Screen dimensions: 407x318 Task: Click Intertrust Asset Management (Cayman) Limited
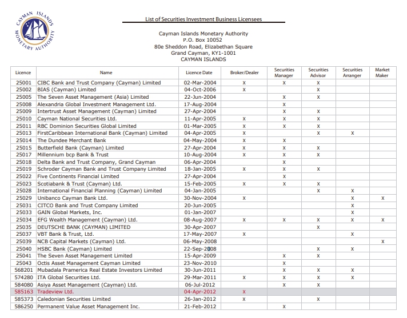pyautogui.click(x=97, y=111)
